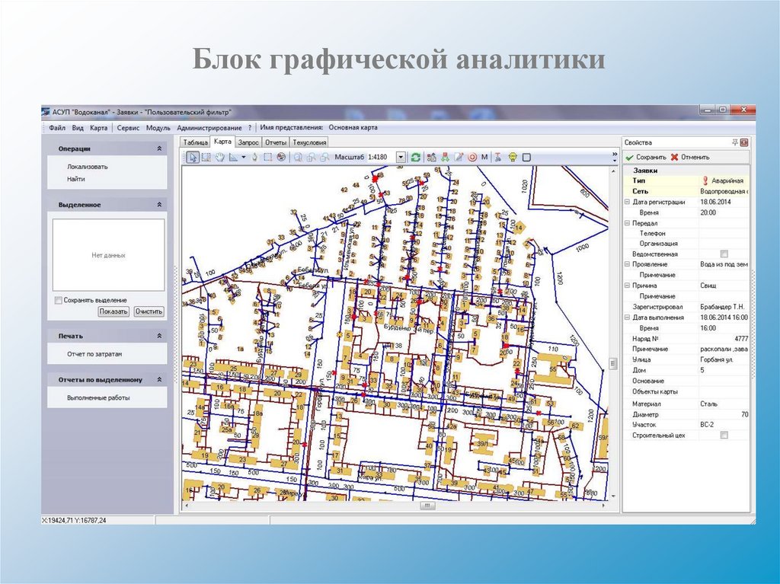
Task: Click the Аварийная type value
Action: 724,181
